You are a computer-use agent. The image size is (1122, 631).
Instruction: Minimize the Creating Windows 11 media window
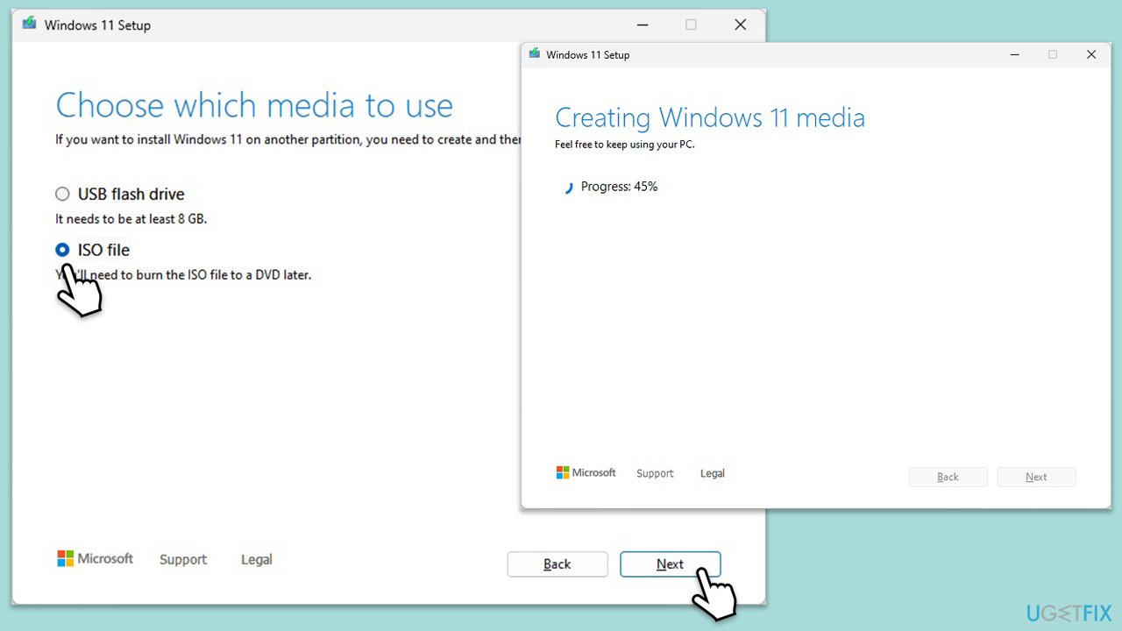coord(1015,54)
